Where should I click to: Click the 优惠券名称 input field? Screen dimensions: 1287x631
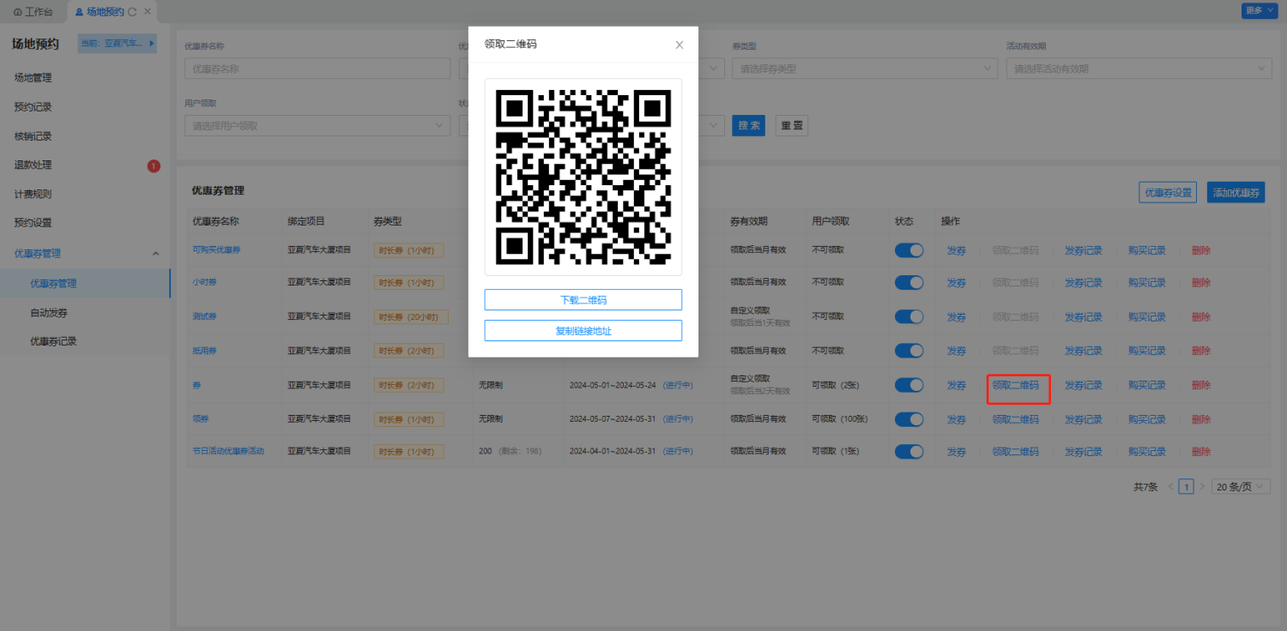tap(317, 69)
